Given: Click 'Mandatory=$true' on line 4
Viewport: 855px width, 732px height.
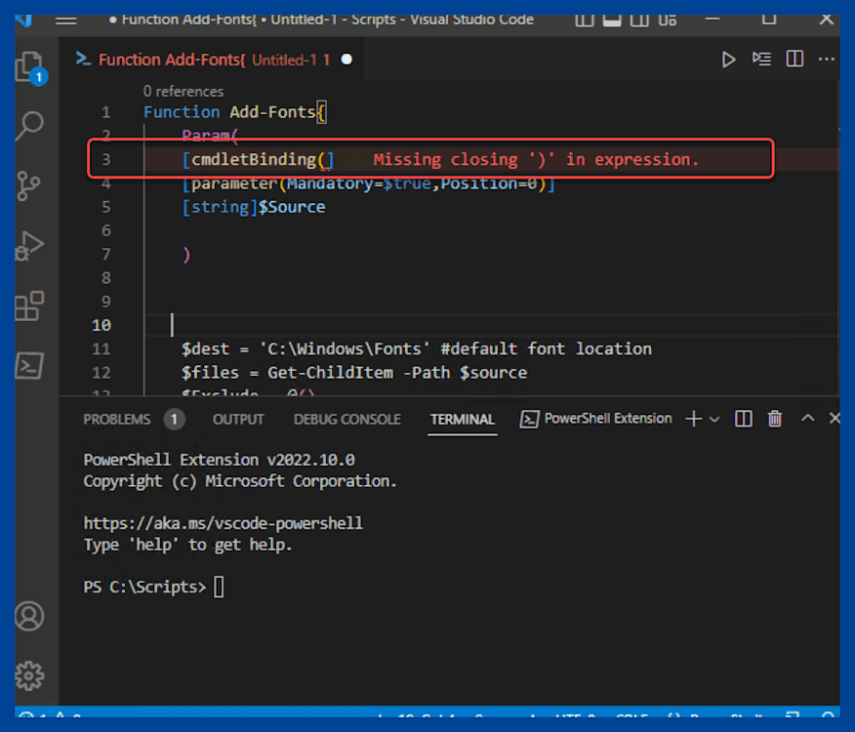Looking at the screenshot, I should tap(359, 183).
